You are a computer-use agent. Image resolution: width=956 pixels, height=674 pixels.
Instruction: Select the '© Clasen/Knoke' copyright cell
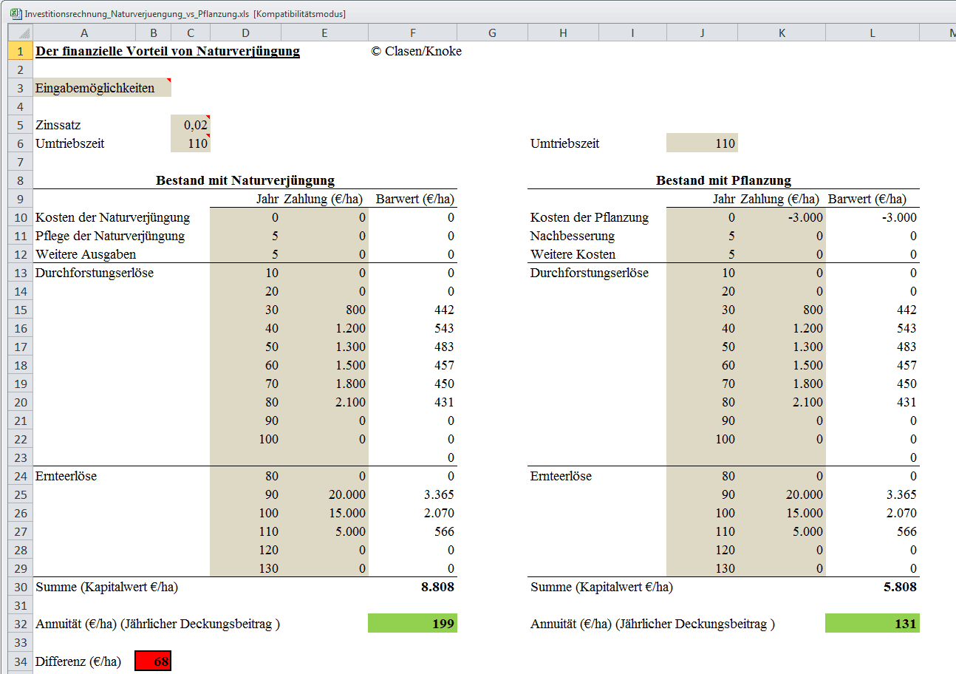click(417, 51)
